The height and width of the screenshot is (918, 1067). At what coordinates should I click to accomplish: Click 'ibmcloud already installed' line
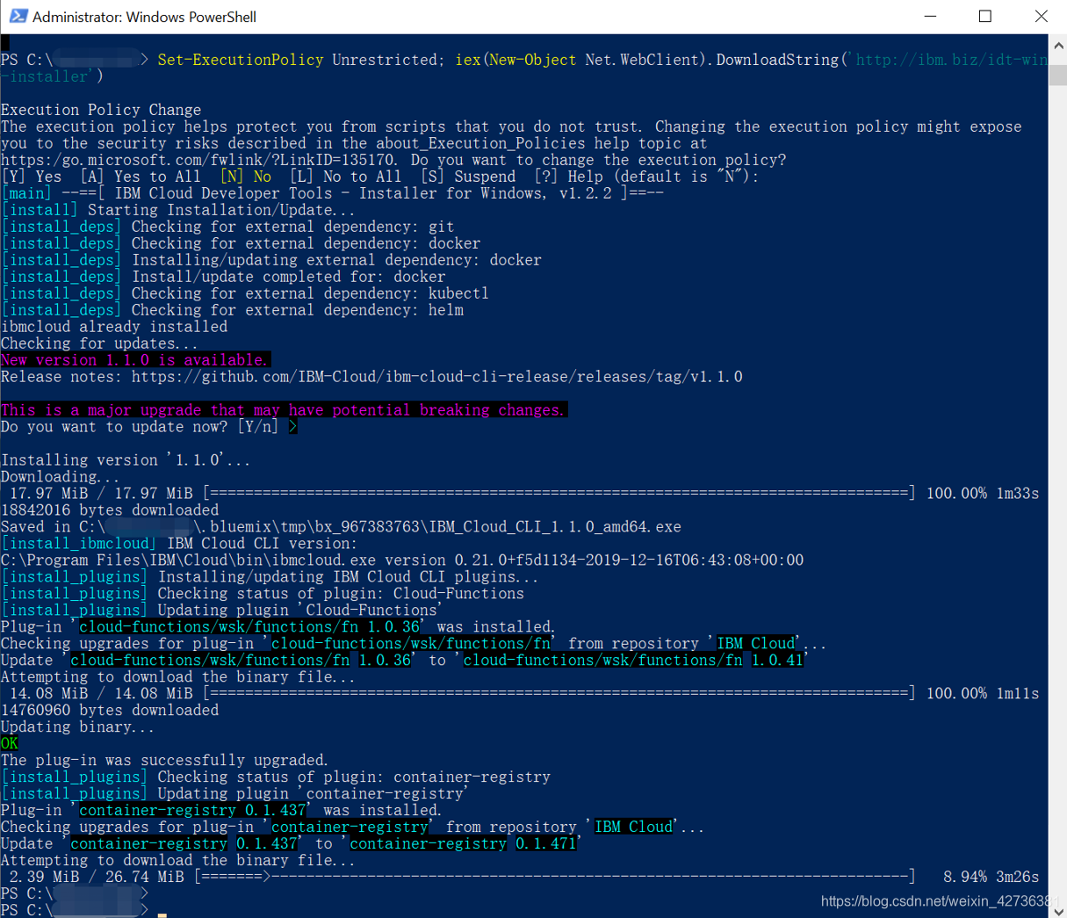coord(114,327)
